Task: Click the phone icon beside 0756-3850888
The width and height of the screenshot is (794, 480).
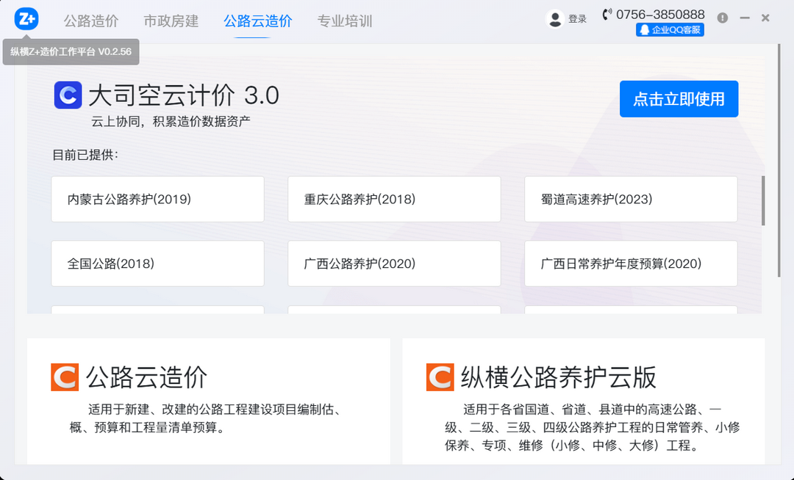Action: [x=606, y=13]
